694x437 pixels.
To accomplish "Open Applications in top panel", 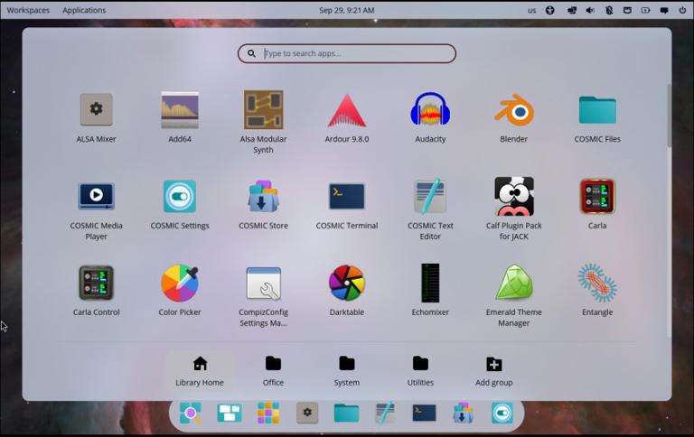I will pyautogui.click(x=84, y=10).
